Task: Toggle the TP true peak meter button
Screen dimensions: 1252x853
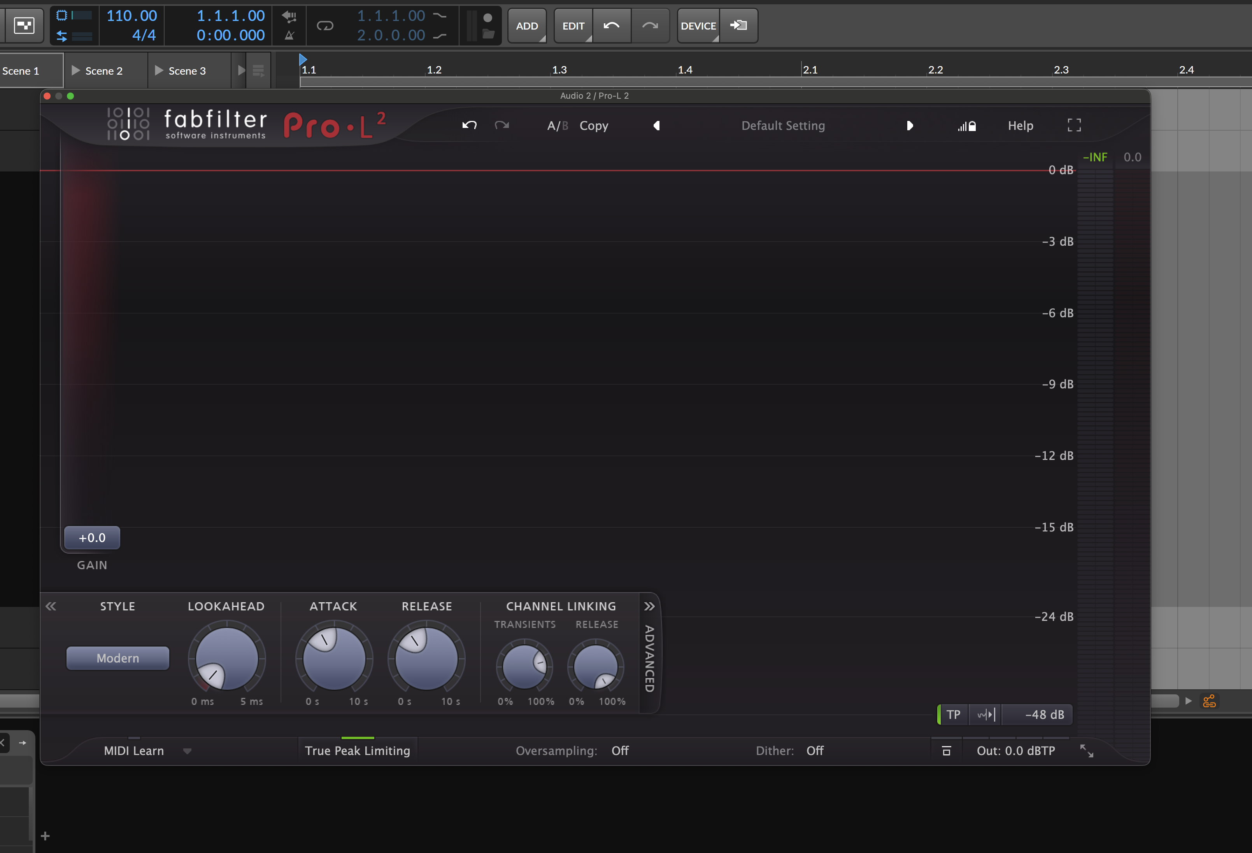Action: (953, 715)
